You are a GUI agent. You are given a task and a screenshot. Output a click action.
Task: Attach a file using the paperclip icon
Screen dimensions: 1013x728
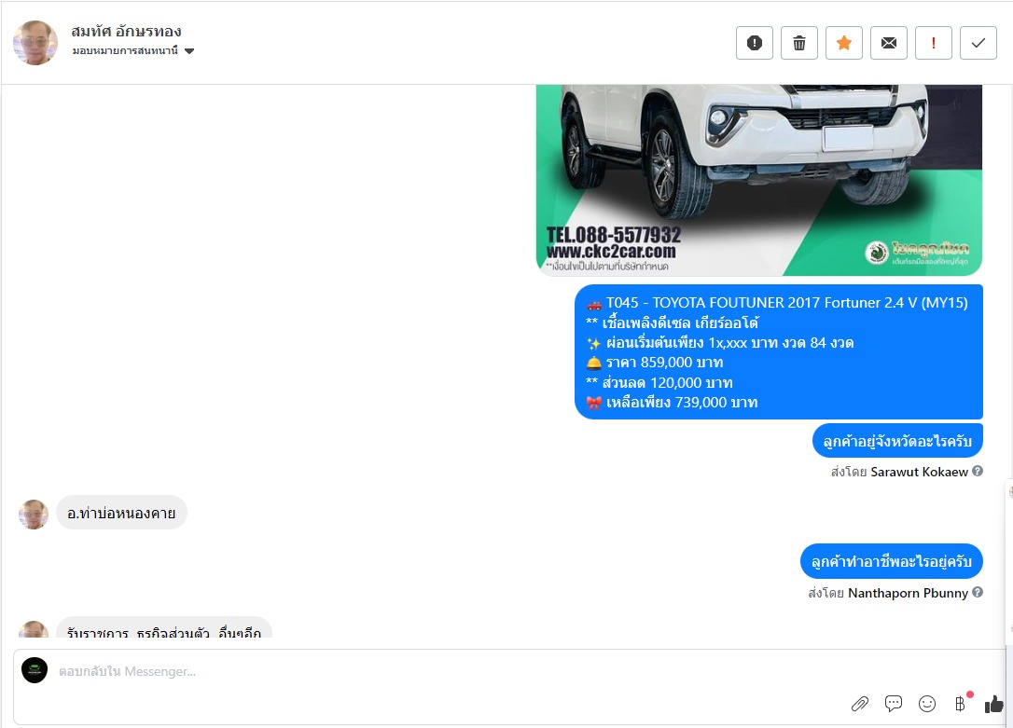(x=859, y=704)
